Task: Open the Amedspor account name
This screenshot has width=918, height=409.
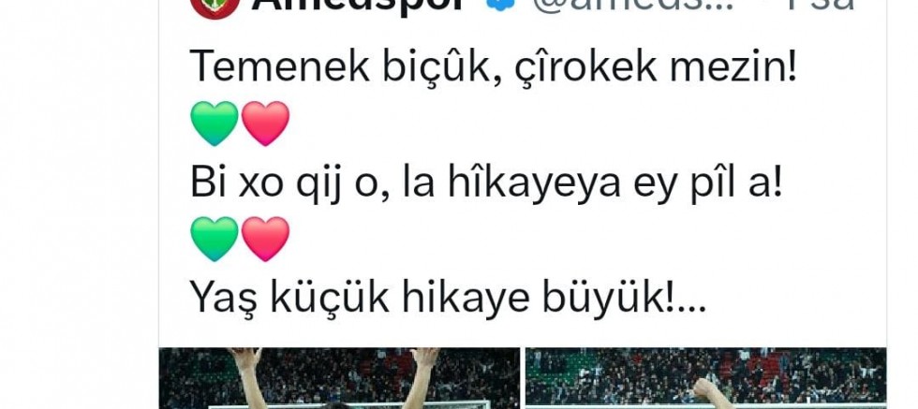Action: [x=358, y=6]
